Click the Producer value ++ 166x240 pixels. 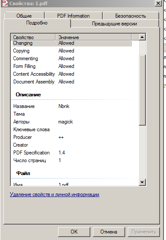[x=61, y=137]
